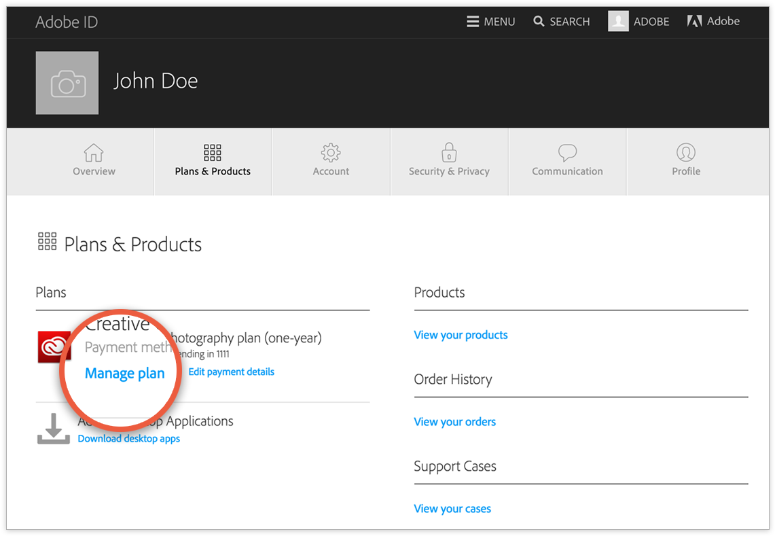Click the Manage plan link
Viewport: 775px width, 536px height.
coord(124,374)
